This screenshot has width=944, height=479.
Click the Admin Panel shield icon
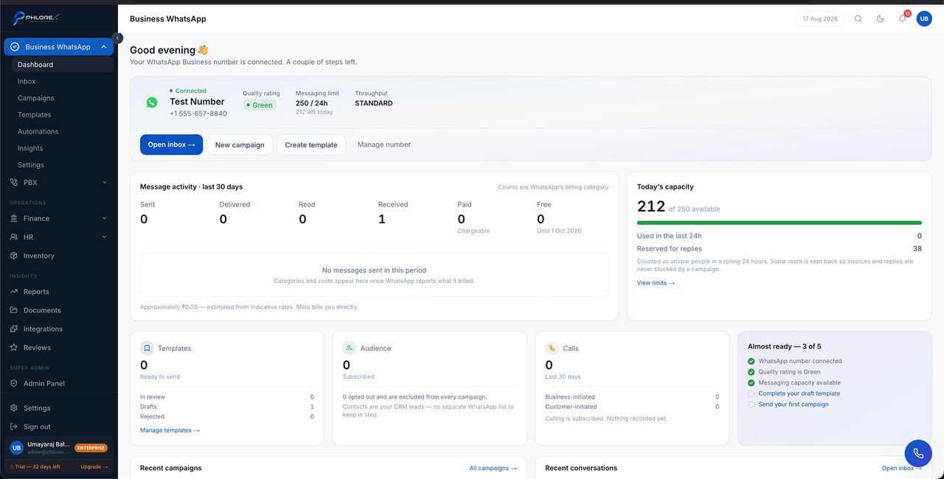tap(15, 383)
